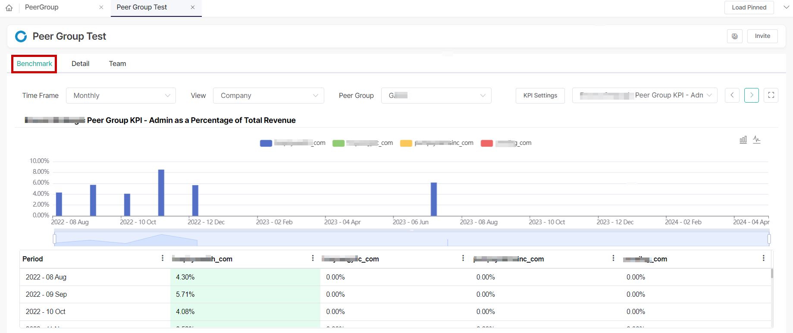Close the PeerGroup tab

[101, 7]
